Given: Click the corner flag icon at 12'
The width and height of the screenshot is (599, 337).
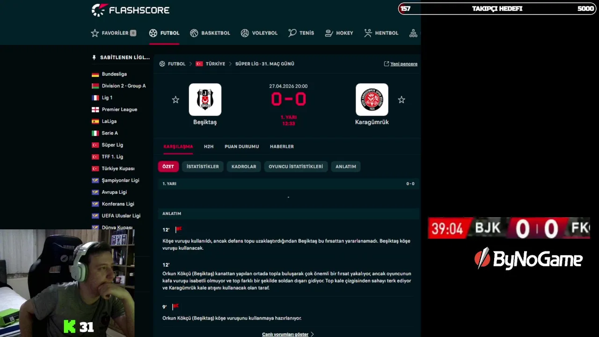Looking at the screenshot, I should (178, 229).
